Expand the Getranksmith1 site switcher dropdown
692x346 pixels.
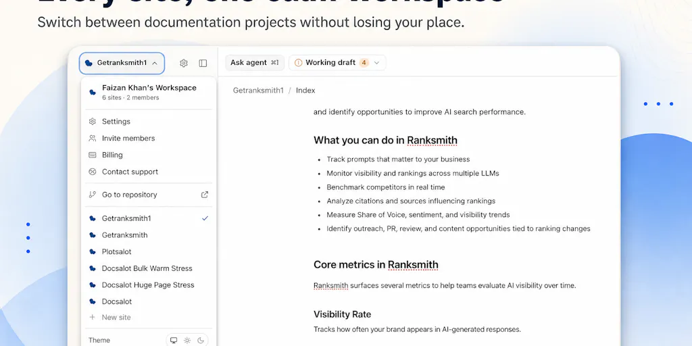click(122, 63)
